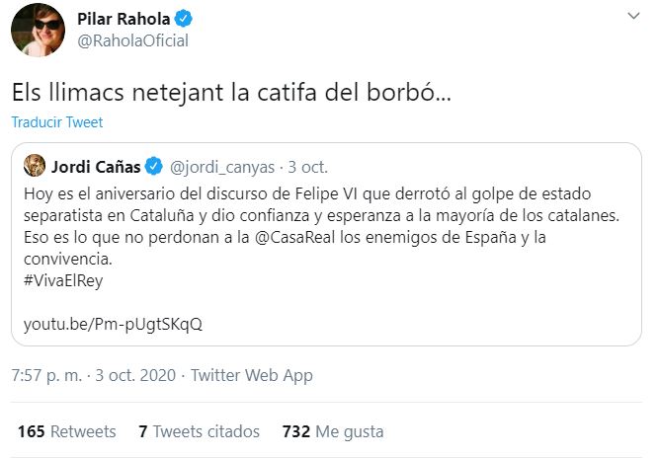
Task: Click Jordi Cañas verified badge
Action: (156, 164)
